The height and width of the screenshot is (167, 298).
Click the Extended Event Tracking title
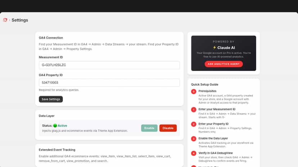(57, 150)
